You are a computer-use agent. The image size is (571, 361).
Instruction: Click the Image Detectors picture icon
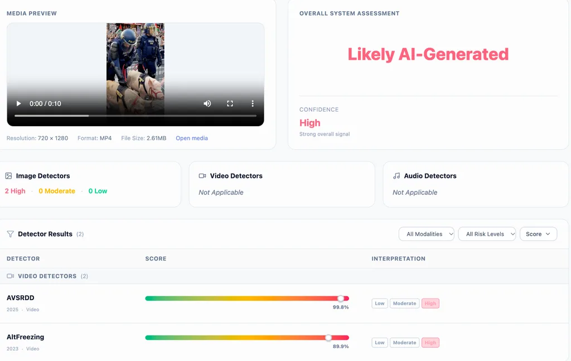[9, 176]
